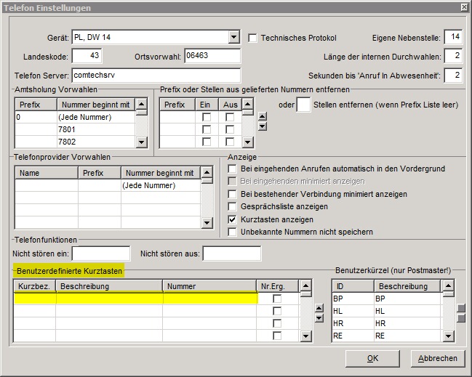Viewport: 472px width, 377px height.
Task: Focus the Nicht stören ein field
Action: pyautogui.click(x=100, y=254)
